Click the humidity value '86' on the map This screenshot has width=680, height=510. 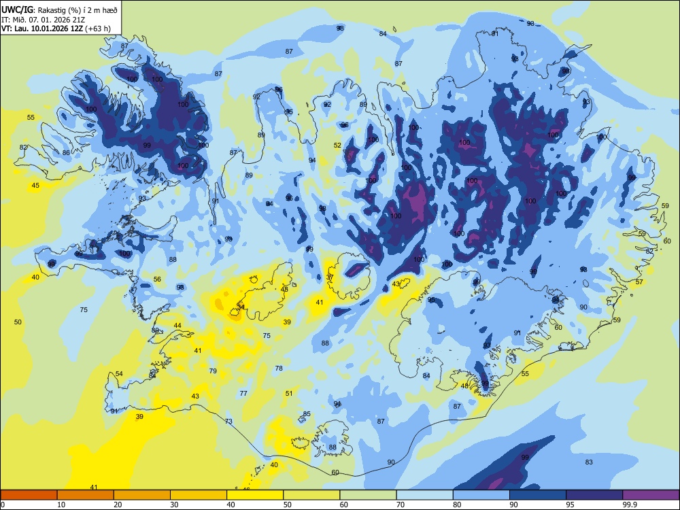point(66,152)
